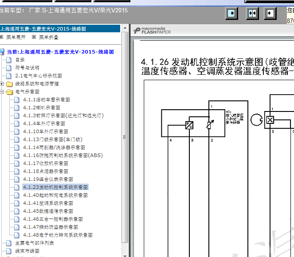The image size is (294, 257).
Task: Open 4.1.14雨刮器/洗涤器示意图
Action: point(54,147)
